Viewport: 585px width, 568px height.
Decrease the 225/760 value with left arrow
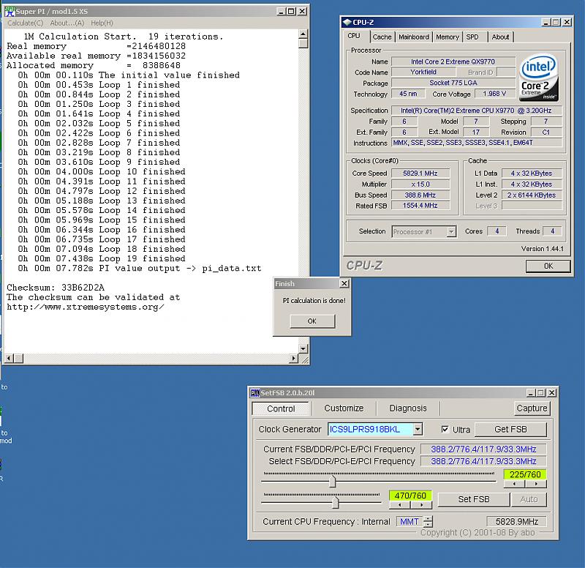click(515, 484)
